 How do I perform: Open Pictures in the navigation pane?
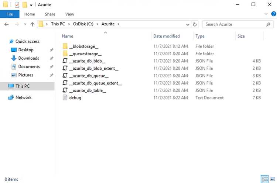pyautogui.click(x=25, y=75)
